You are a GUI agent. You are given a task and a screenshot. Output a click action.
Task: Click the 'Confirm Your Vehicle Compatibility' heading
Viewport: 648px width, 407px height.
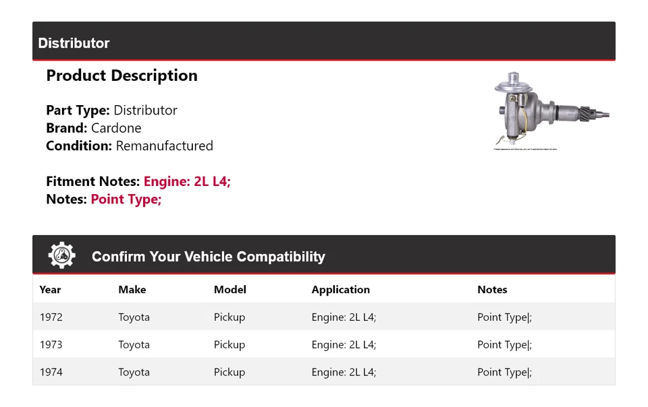208,257
